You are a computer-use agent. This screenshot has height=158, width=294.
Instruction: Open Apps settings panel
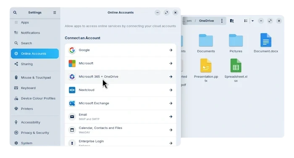pos(35,22)
